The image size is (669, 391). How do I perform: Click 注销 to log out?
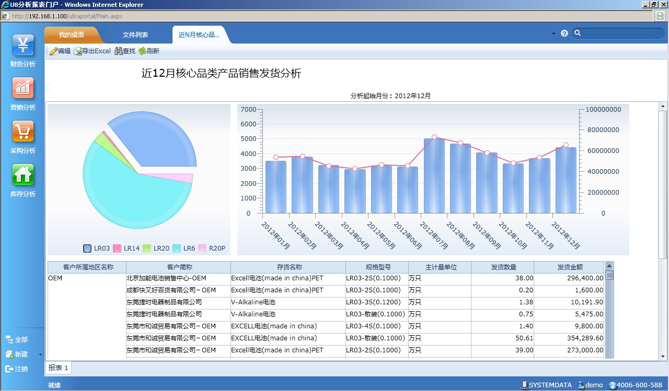pyautogui.click(x=17, y=369)
